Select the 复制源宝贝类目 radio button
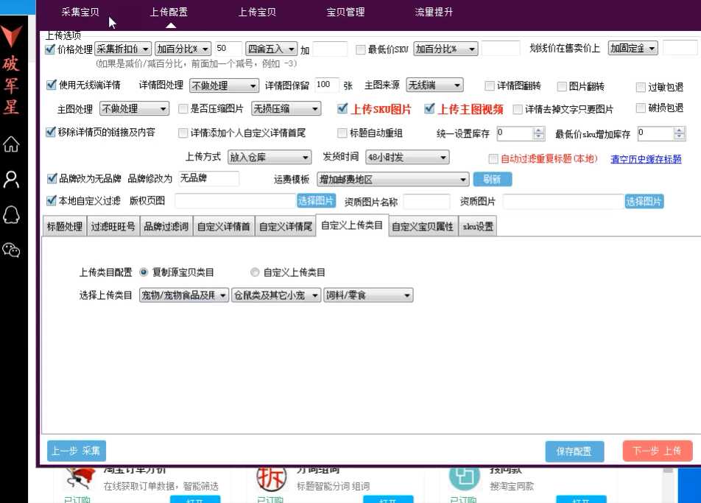This screenshot has height=503, width=701. pos(144,272)
